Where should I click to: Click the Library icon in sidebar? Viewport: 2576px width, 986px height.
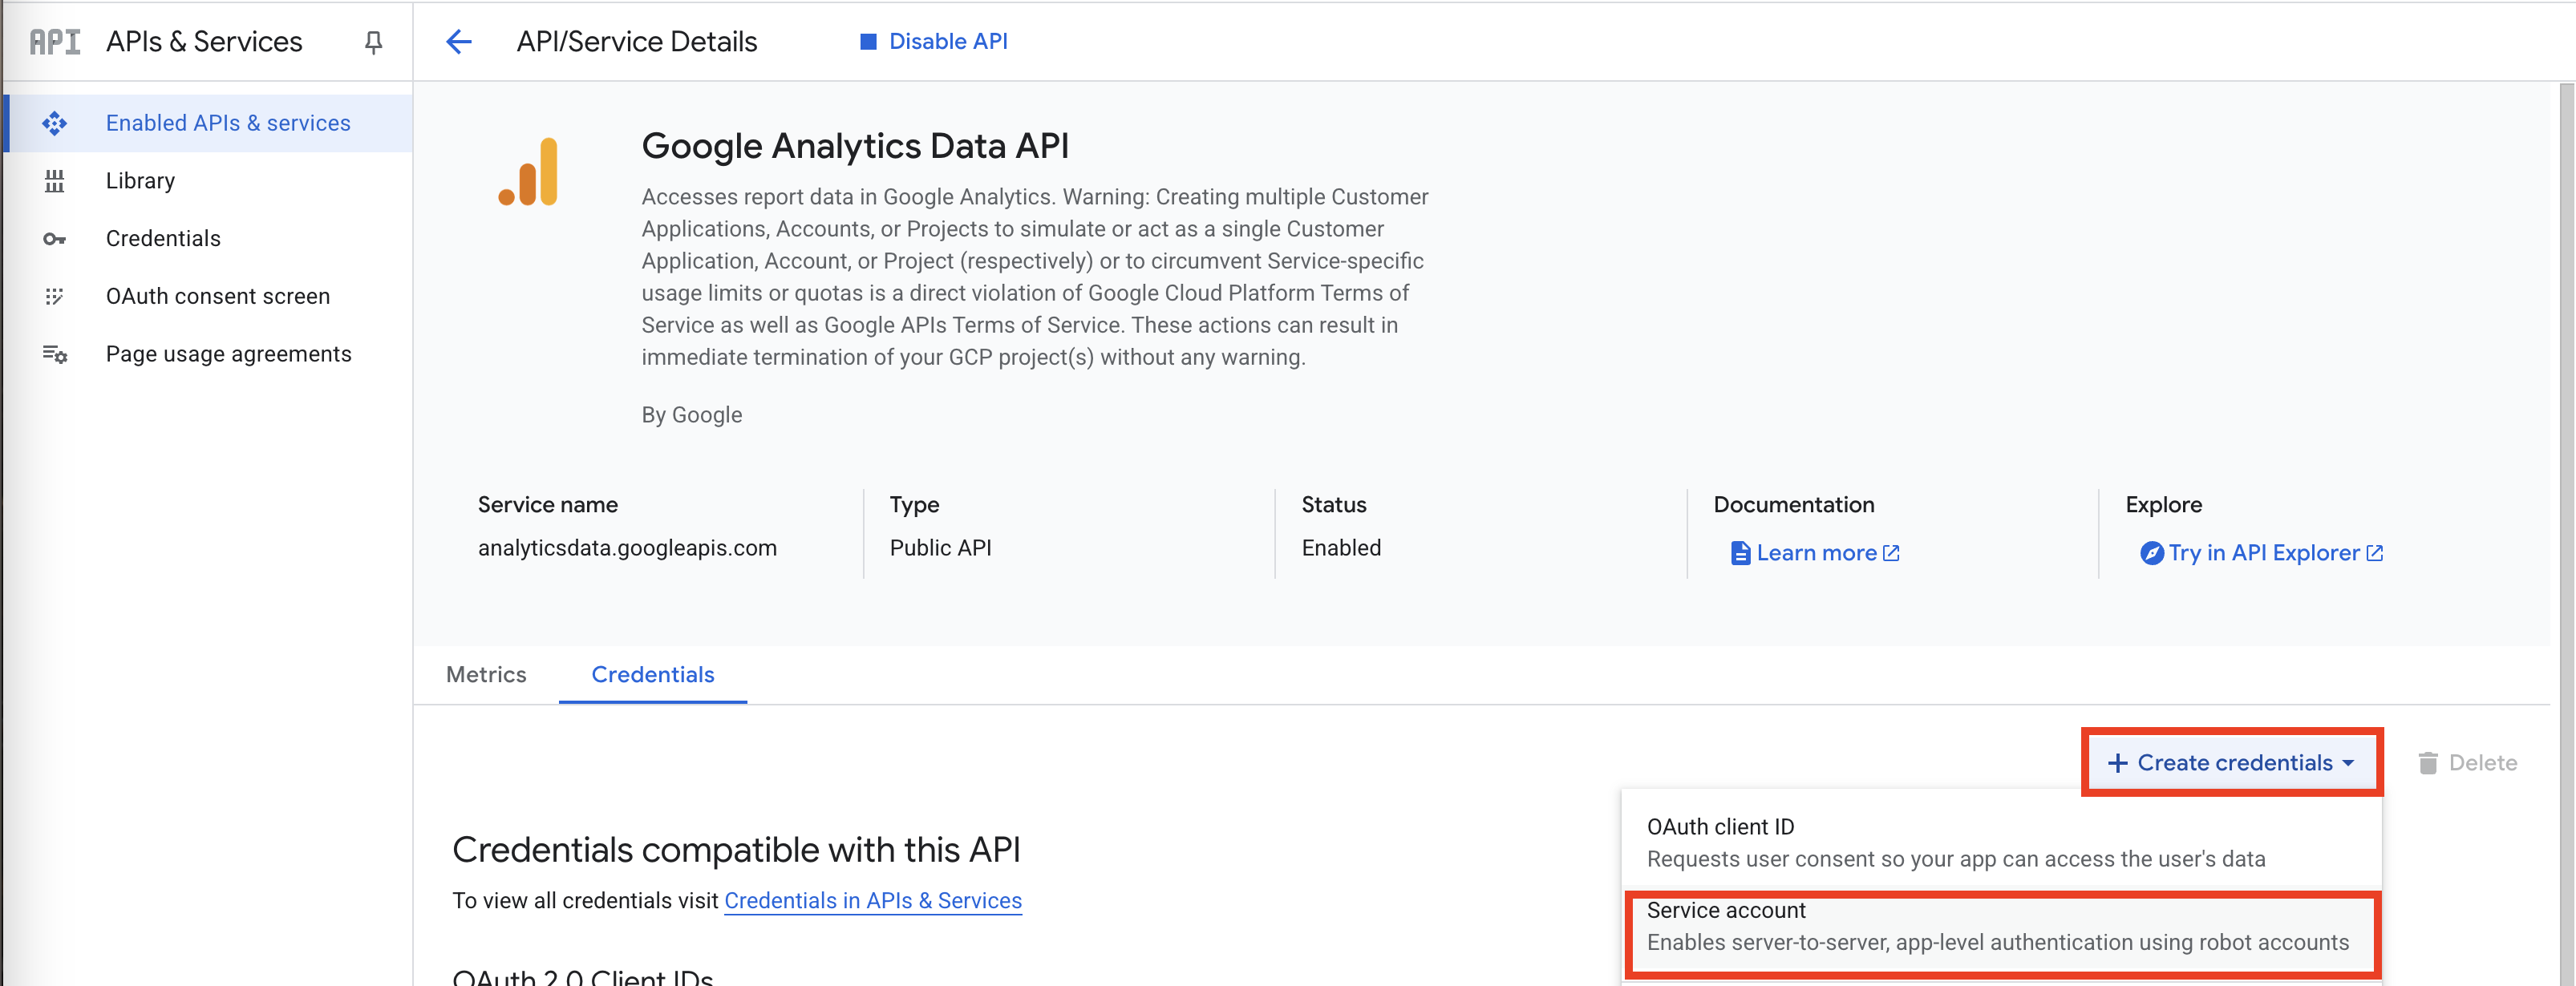pyautogui.click(x=54, y=181)
